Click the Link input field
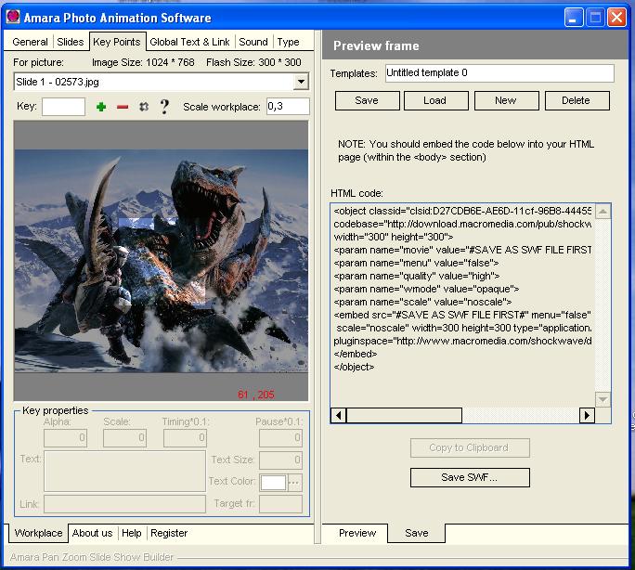The height and width of the screenshot is (570, 635). [x=124, y=504]
